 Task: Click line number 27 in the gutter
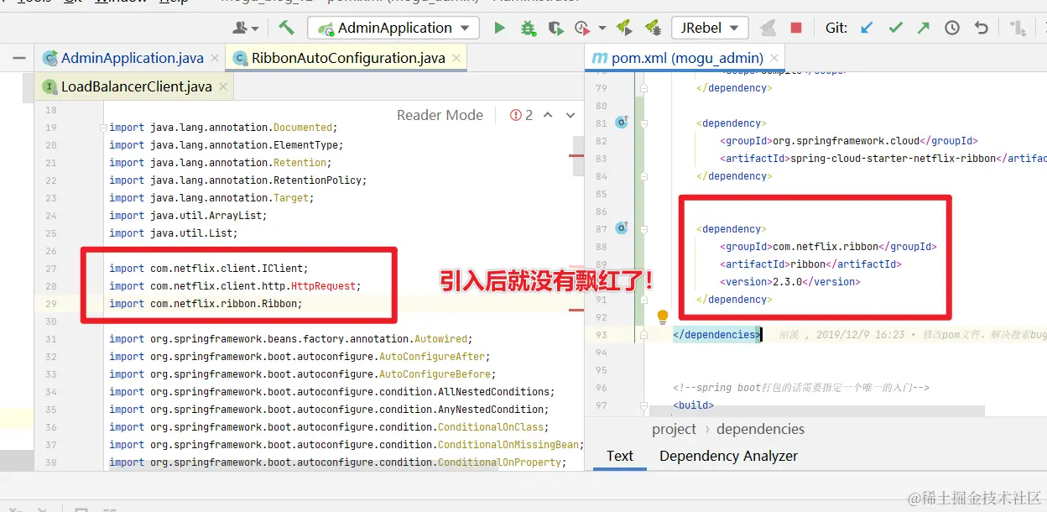tap(51, 269)
